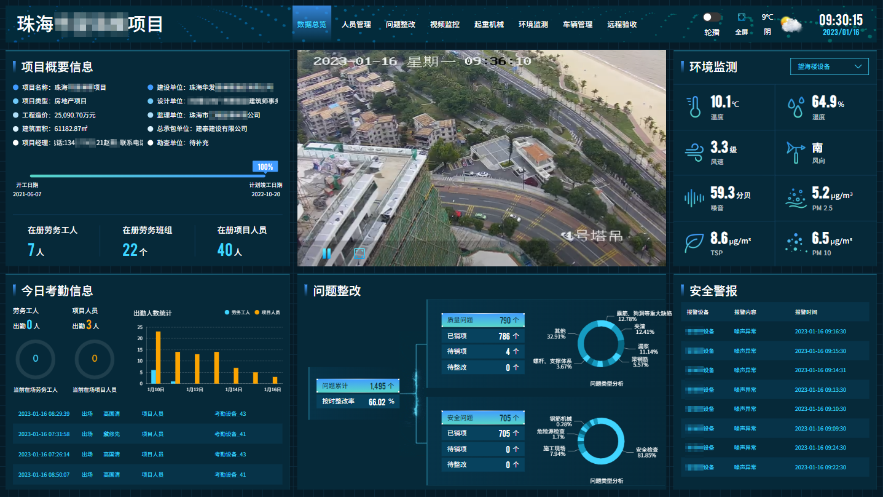Click the noise soundwave icon
This screenshot has height=497, width=883.
tap(694, 197)
